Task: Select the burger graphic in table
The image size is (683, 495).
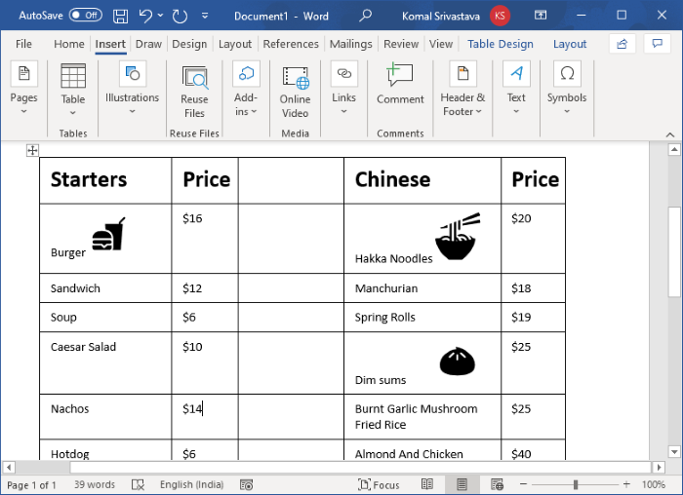Action: pyautogui.click(x=108, y=234)
